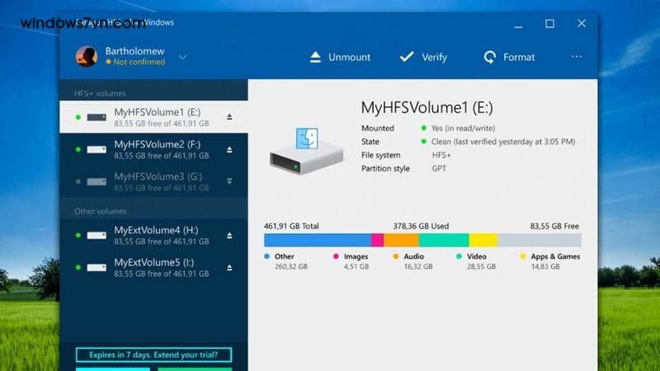Eject MyExtVolume5 (I:) using its eject icon
This screenshot has width=660, height=371.
click(229, 267)
